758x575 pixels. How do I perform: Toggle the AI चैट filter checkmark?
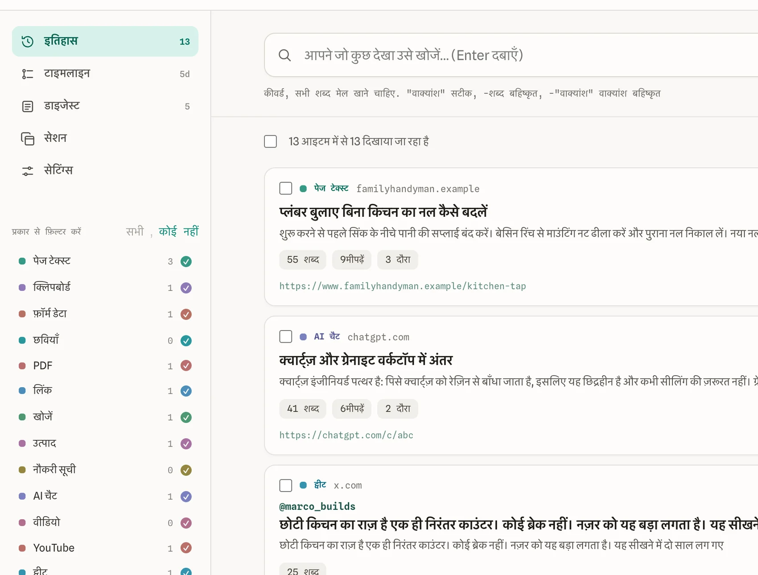tap(186, 496)
